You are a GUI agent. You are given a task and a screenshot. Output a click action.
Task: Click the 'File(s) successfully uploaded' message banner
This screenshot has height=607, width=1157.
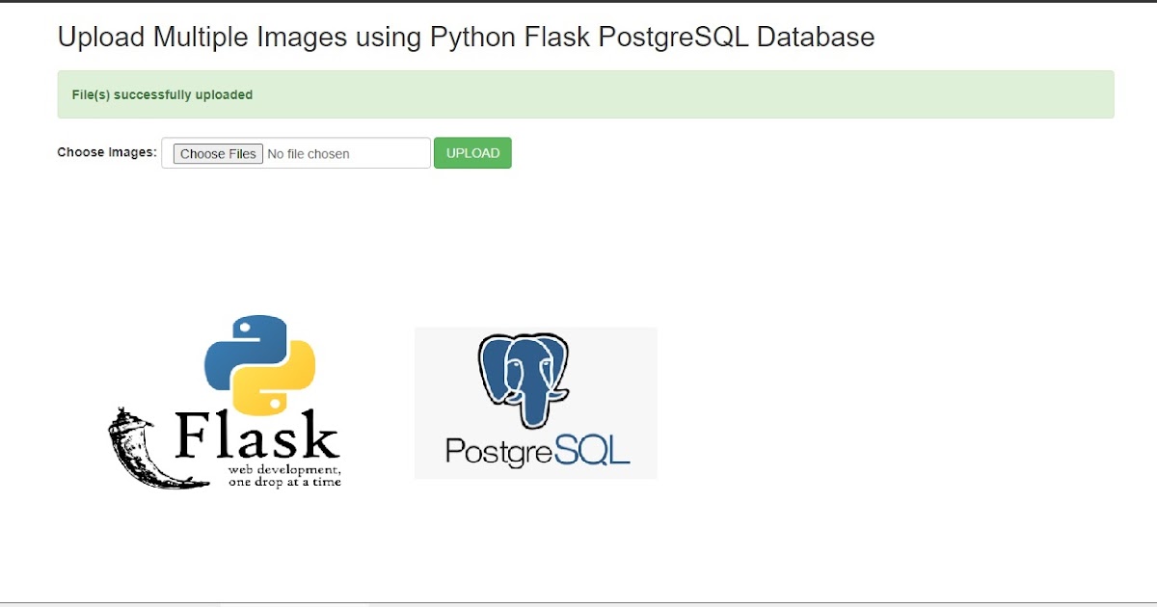click(x=578, y=94)
